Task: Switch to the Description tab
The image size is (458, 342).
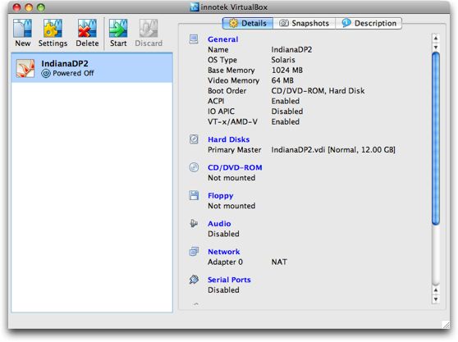Action: click(x=369, y=23)
